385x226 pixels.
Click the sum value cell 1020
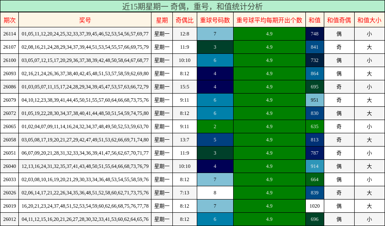[314, 206]
